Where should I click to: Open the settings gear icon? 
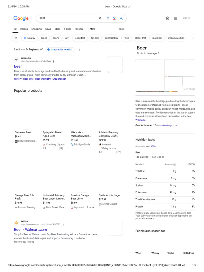[x=168, y=18]
